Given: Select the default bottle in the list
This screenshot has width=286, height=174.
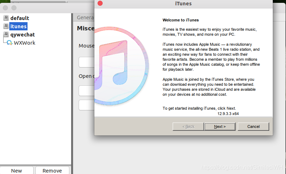Looking at the screenshot, I should tap(20, 18).
